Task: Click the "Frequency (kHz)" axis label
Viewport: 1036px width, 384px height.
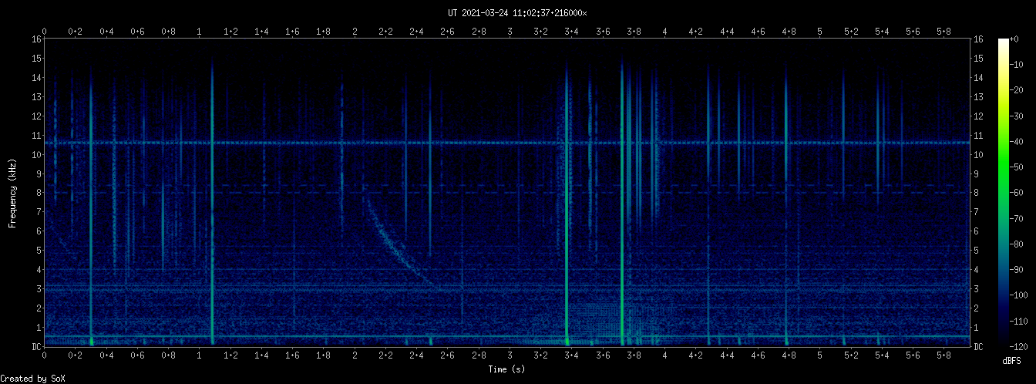Action: (12, 192)
